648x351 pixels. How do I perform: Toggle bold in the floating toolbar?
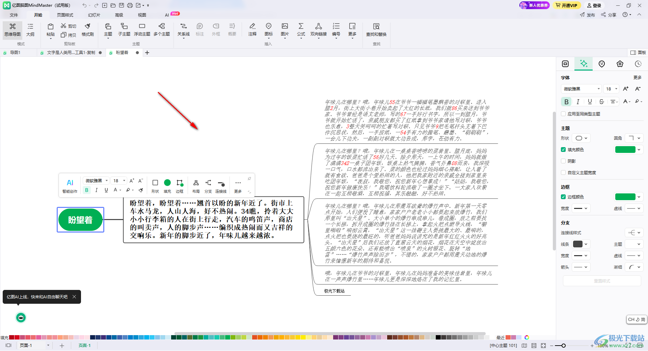tap(87, 190)
